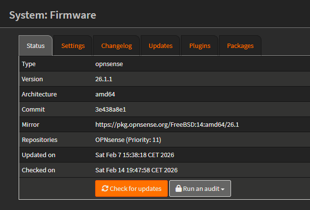Switch to the Packages tab

[240, 46]
